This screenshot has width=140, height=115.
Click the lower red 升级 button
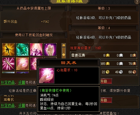coord(106,100)
